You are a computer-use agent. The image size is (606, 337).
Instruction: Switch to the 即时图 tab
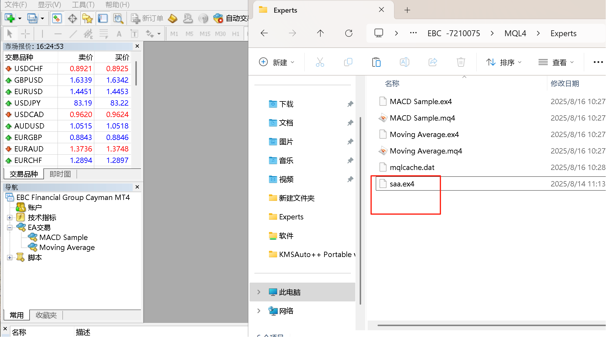pyautogui.click(x=60, y=174)
